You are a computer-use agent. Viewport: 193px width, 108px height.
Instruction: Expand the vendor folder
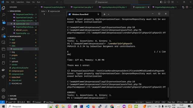(x=14, y=65)
